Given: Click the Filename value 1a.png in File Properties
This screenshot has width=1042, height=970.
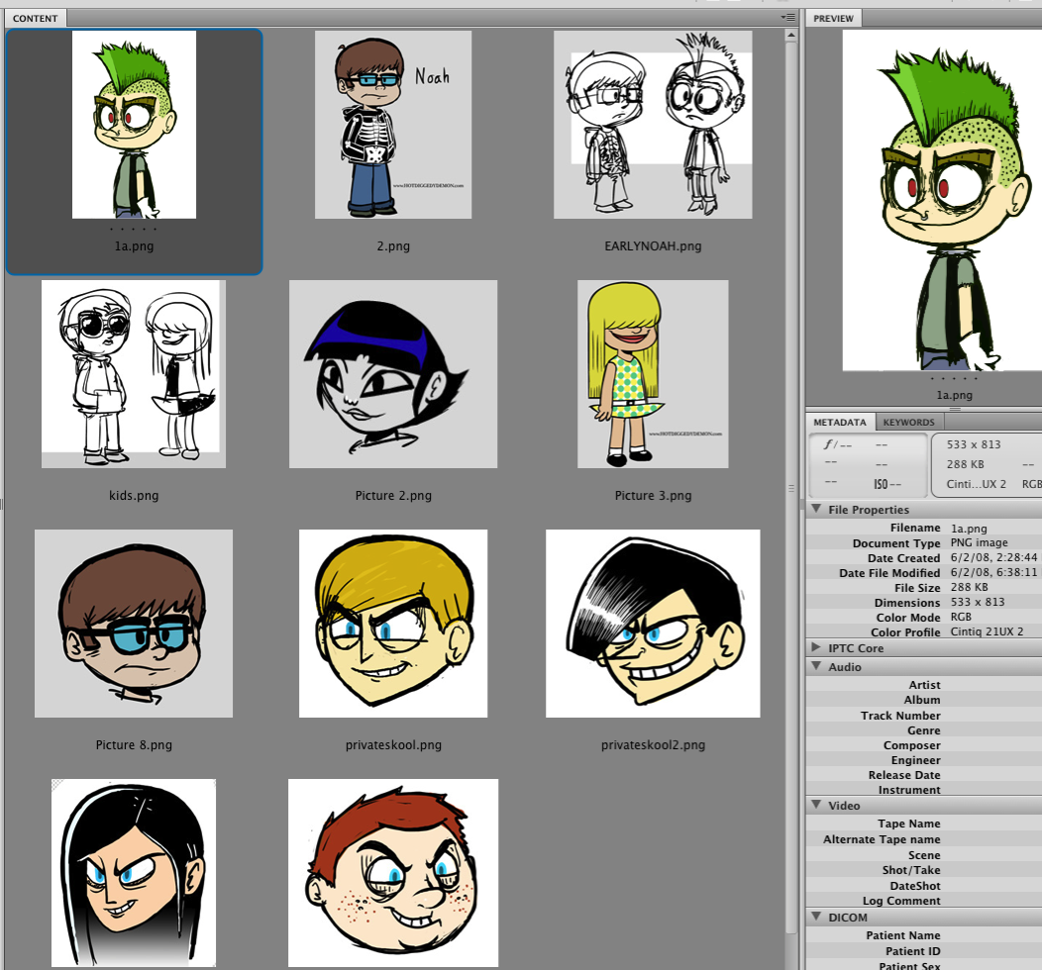Looking at the screenshot, I should [969, 529].
